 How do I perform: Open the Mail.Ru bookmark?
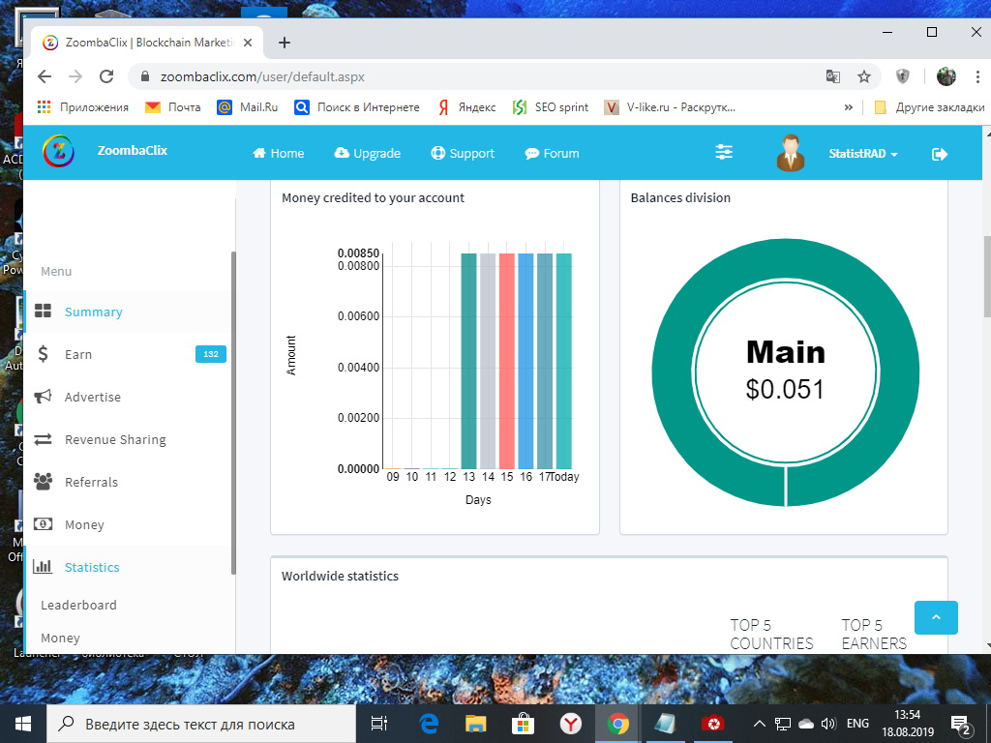tap(247, 107)
